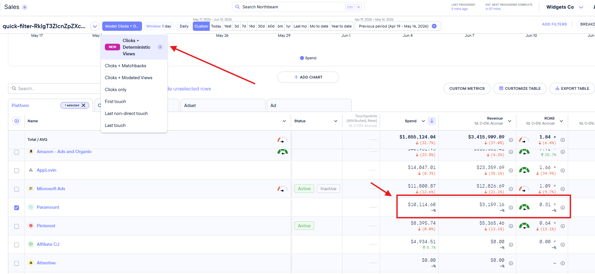Clear all row selections with circled X icon
The width and height of the screenshot is (595, 274).
tap(17, 121)
